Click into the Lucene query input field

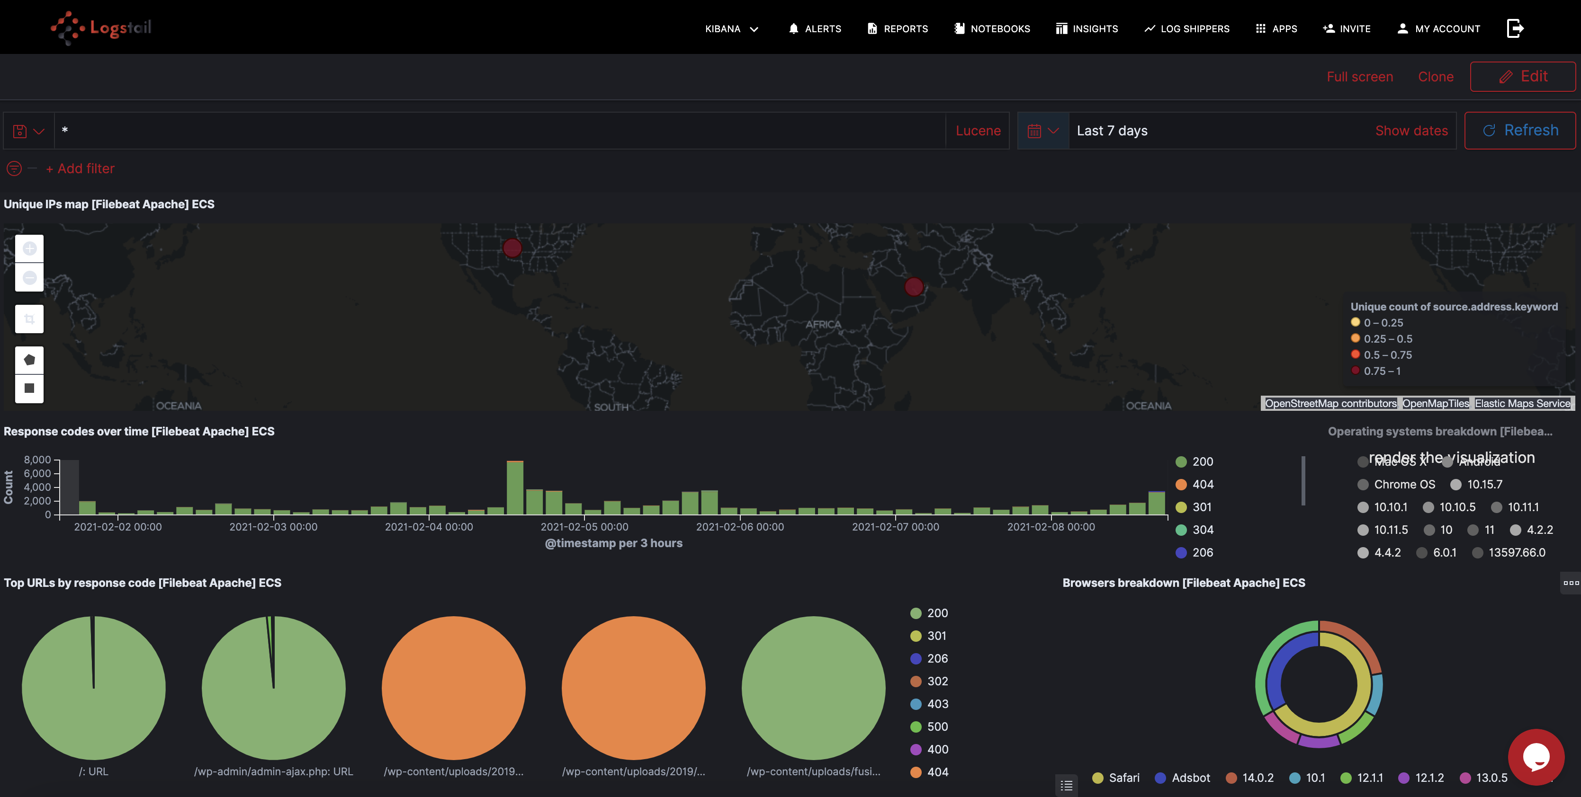point(500,131)
